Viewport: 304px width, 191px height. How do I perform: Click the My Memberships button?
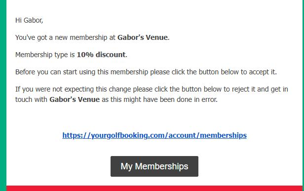(154, 166)
